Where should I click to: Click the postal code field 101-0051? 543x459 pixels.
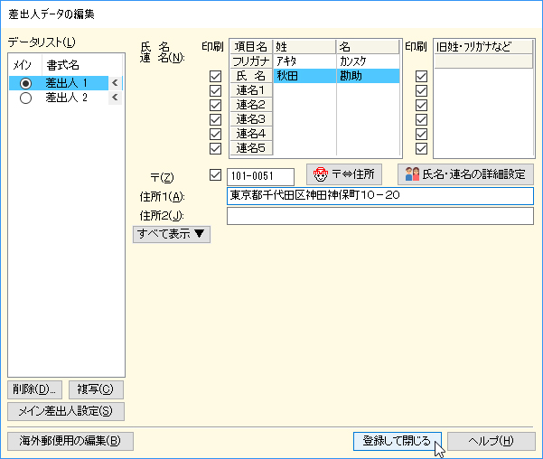click(x=261, y=175)
